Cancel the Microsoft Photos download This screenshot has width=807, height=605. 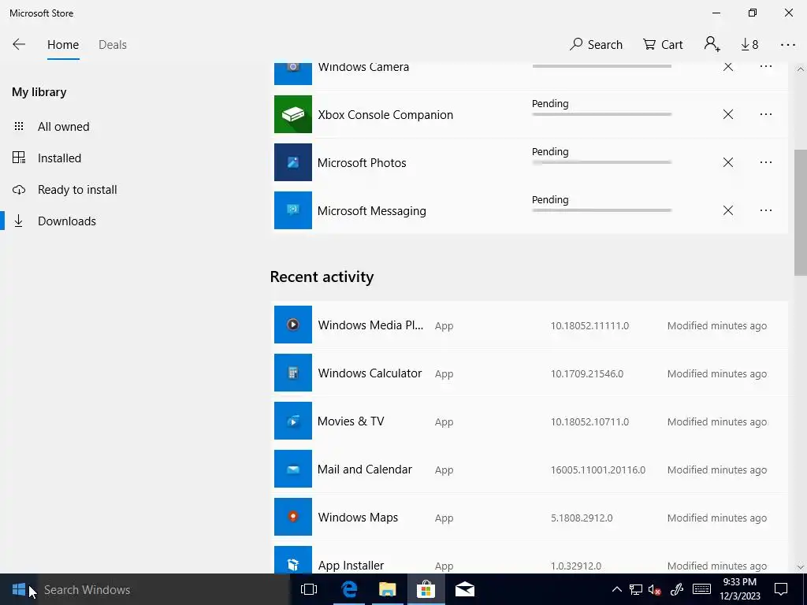[727, 162]
